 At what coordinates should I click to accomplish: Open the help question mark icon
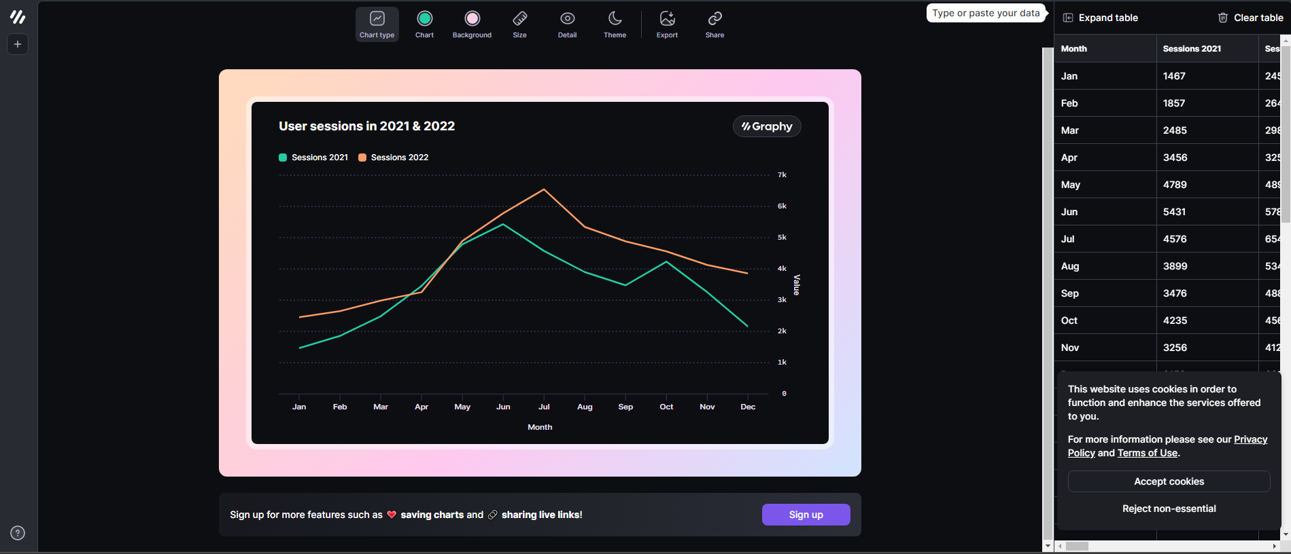[x=18, y=533]
